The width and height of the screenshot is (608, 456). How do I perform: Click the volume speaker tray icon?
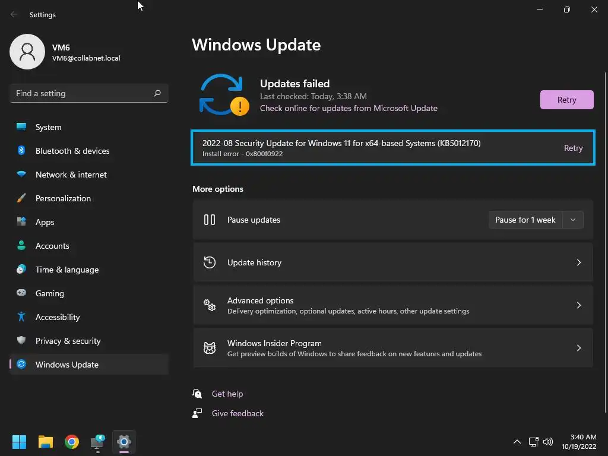point(548,442)
